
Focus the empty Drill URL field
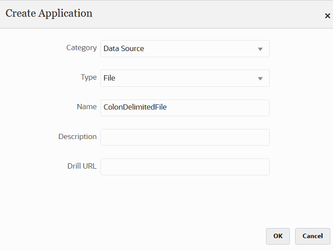coord(185,167)
